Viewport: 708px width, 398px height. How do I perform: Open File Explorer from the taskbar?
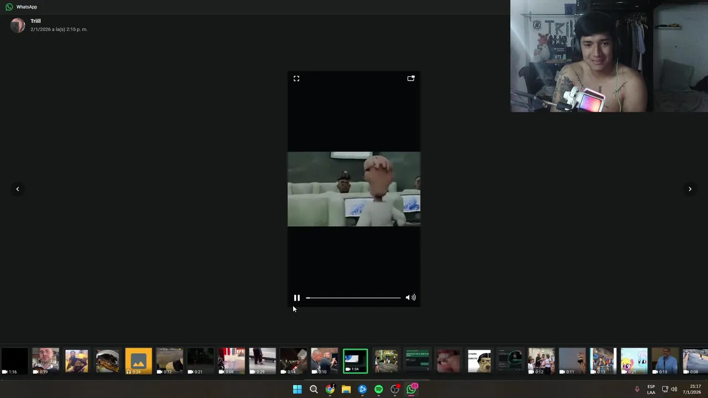[x=346, y=389]
